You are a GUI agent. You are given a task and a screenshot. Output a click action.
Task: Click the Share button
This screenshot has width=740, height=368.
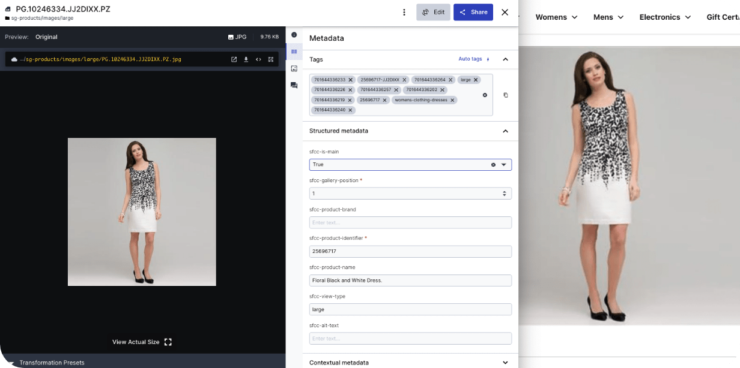(x=473, y=12)
